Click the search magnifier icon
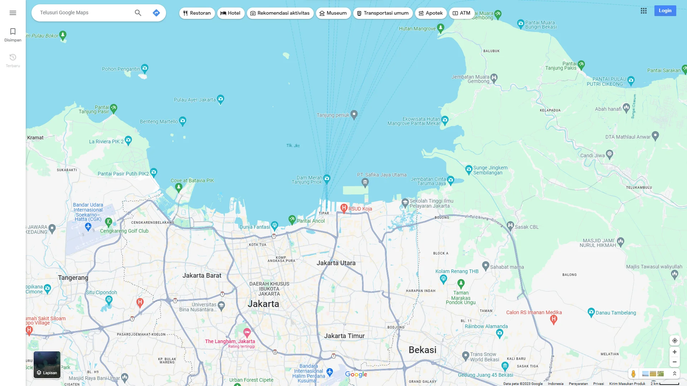Image resolution: width=687 pixels, height=386 pixels. coord(138,13)
